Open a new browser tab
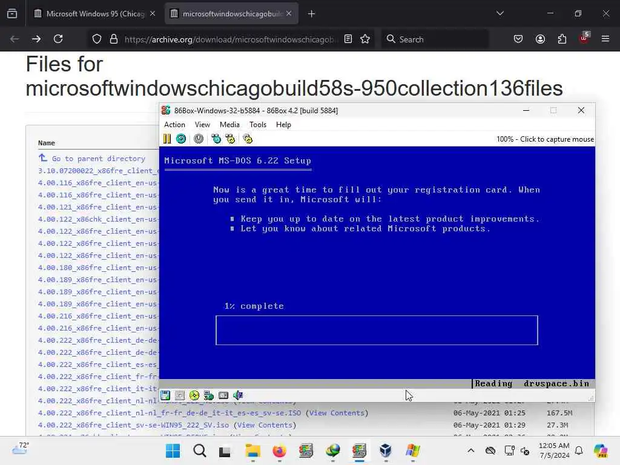 tap(311, 14)
